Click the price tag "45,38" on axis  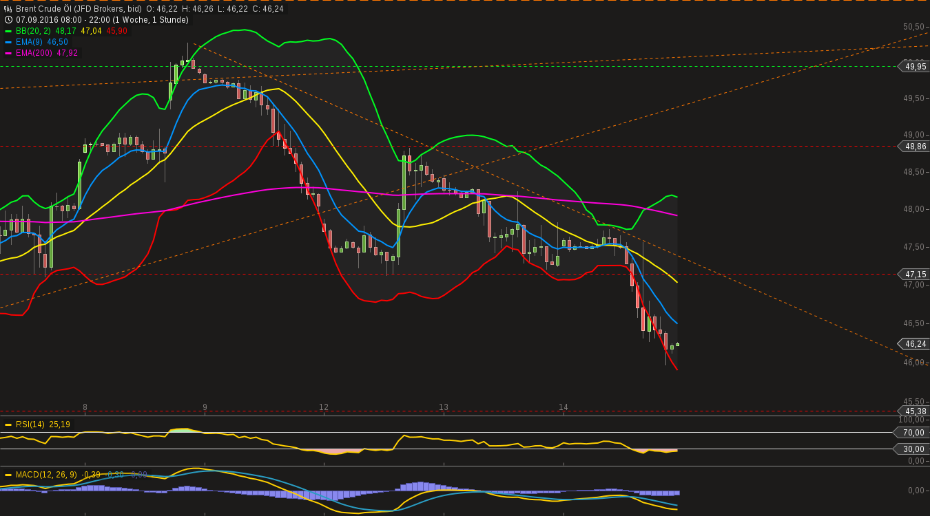click(914, 411)
